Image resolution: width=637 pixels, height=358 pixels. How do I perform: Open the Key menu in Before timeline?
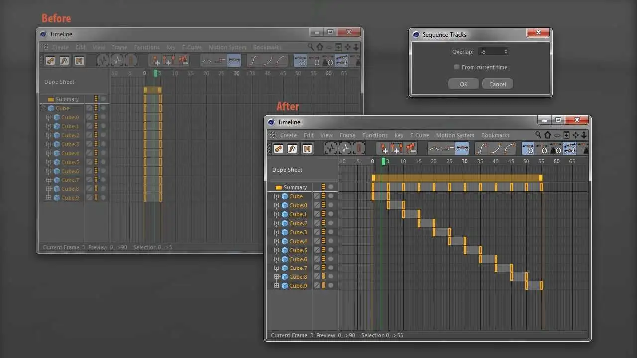pos(171,47)
